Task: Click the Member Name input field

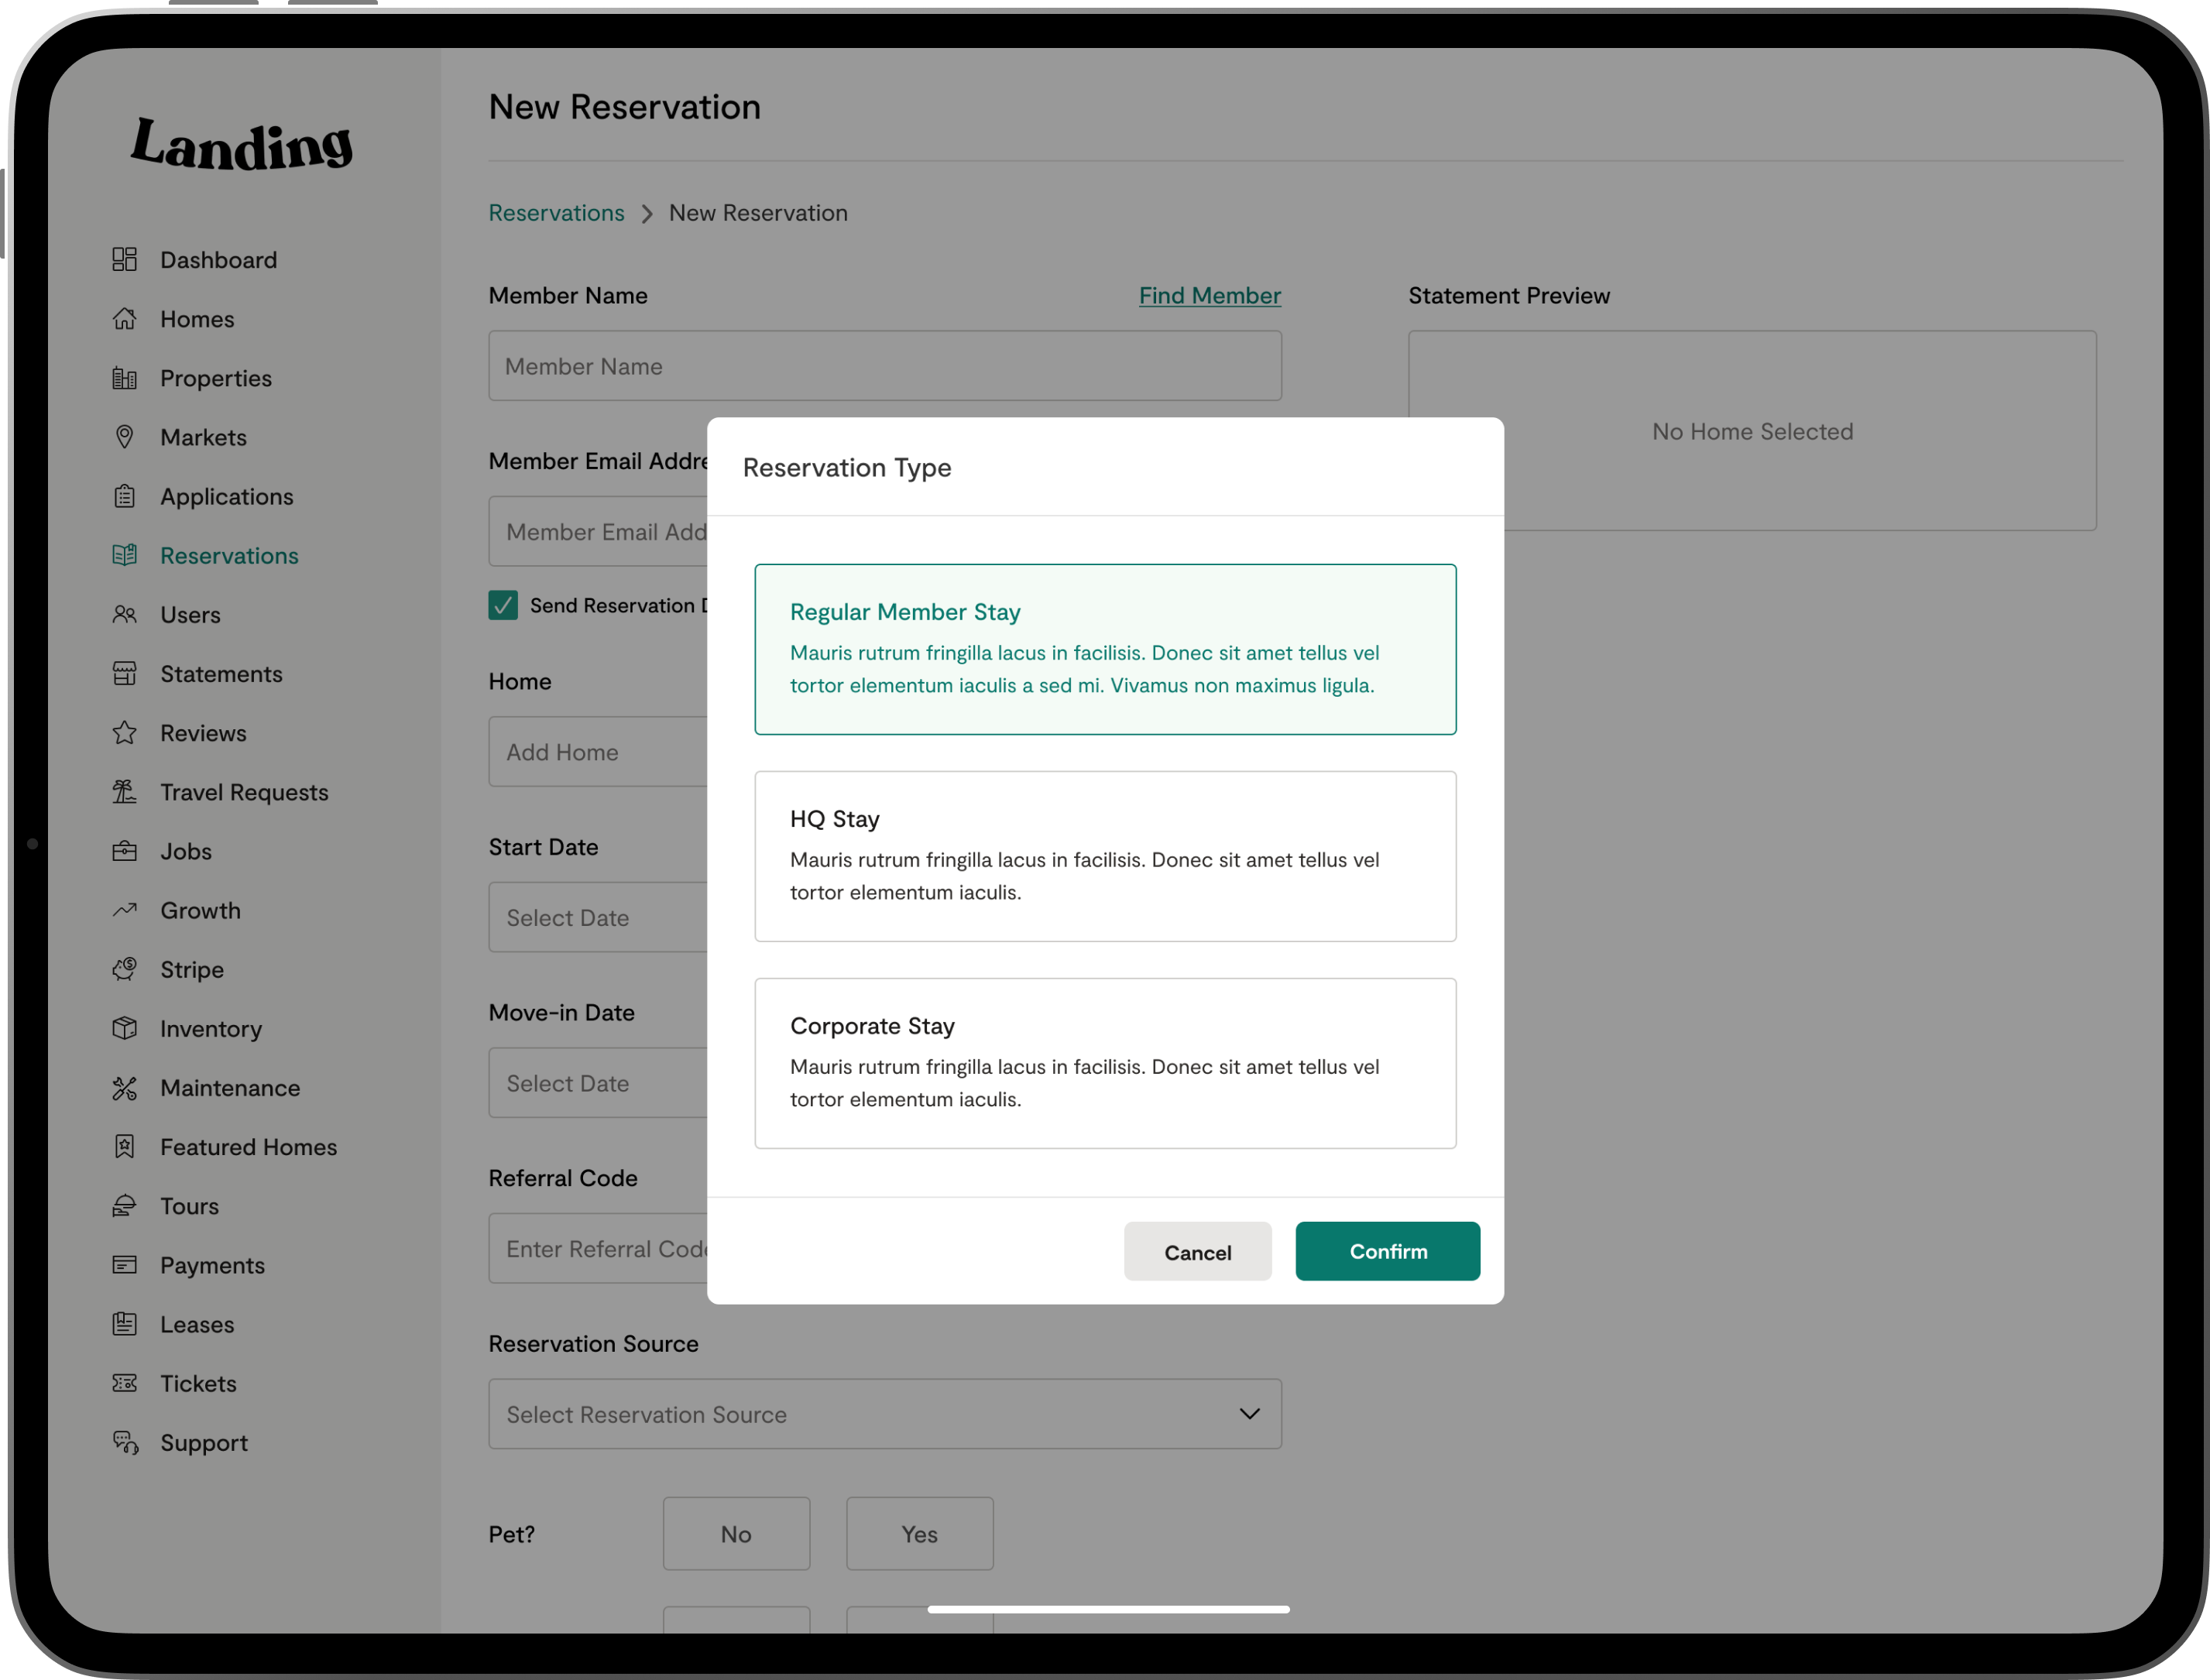Action: [x=884, y=366]
